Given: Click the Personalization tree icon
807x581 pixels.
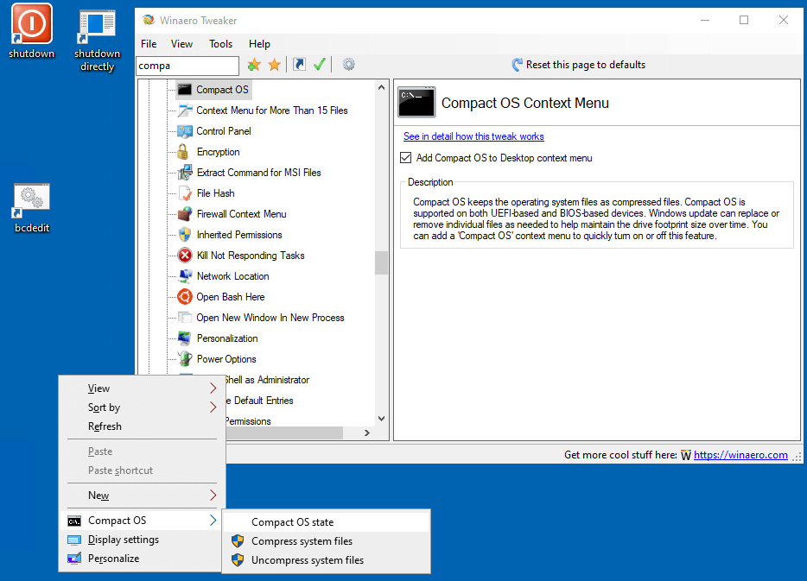Looking at the screenshot, I should [x=184, y=338].
